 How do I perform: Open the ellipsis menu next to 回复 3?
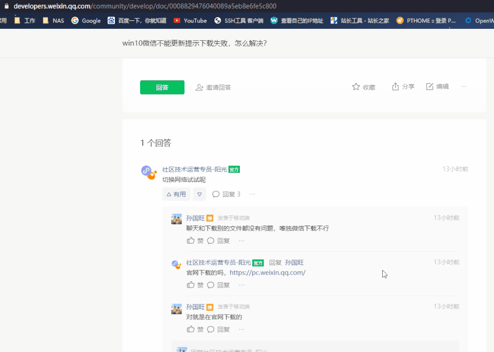point(252,194)
